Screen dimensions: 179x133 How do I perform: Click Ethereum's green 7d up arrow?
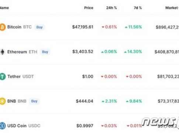(125, 52)
